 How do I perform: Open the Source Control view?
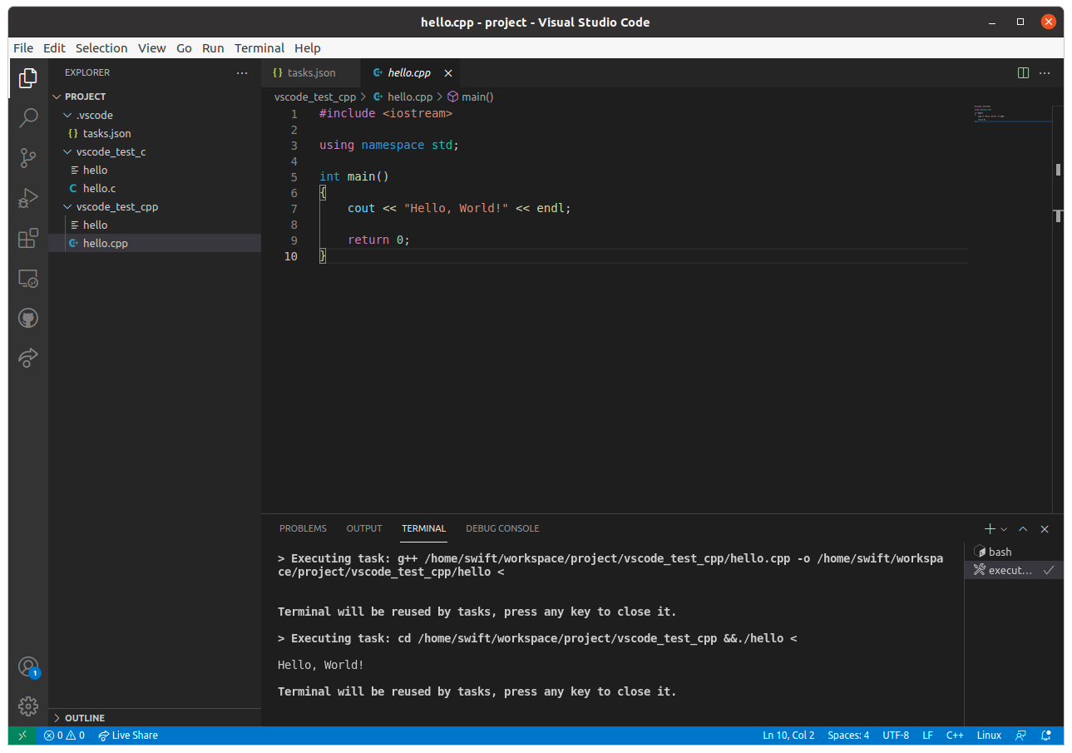point(28,157)
